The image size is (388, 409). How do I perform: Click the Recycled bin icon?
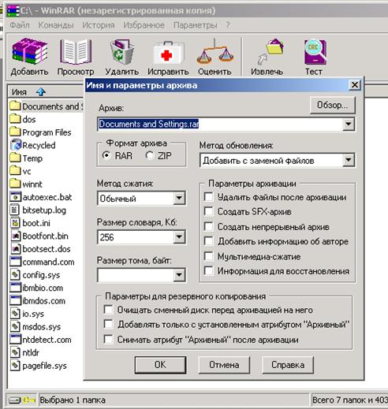[x=16, y=144]
